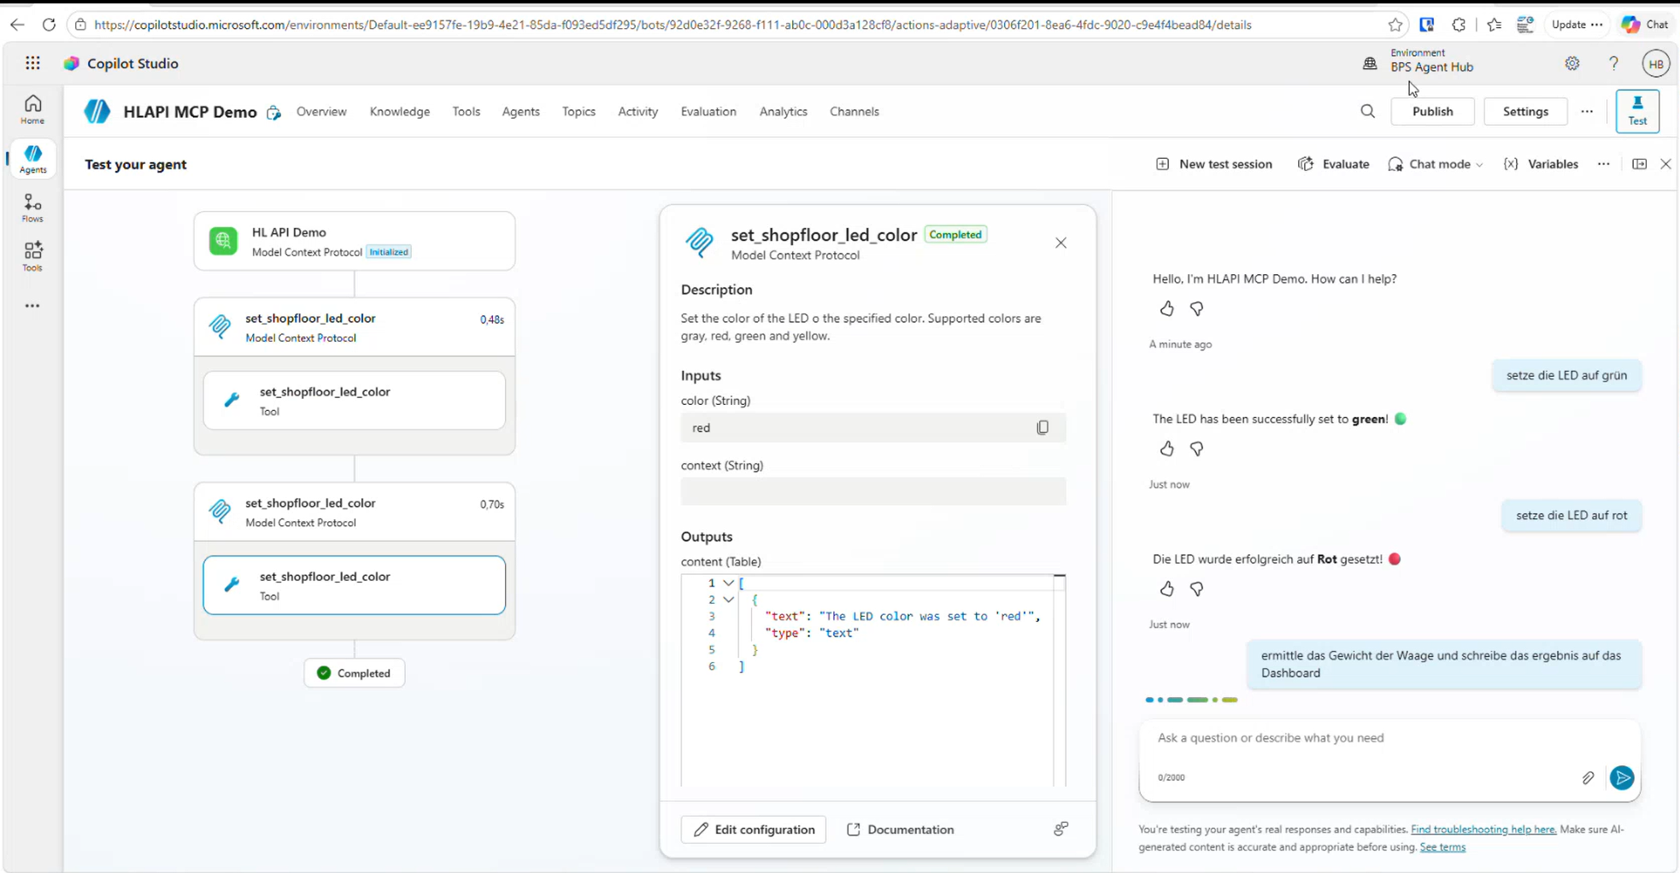1680x873 pixels.
Task: Switch to the Evaluation tab
Action: point(708,111)
